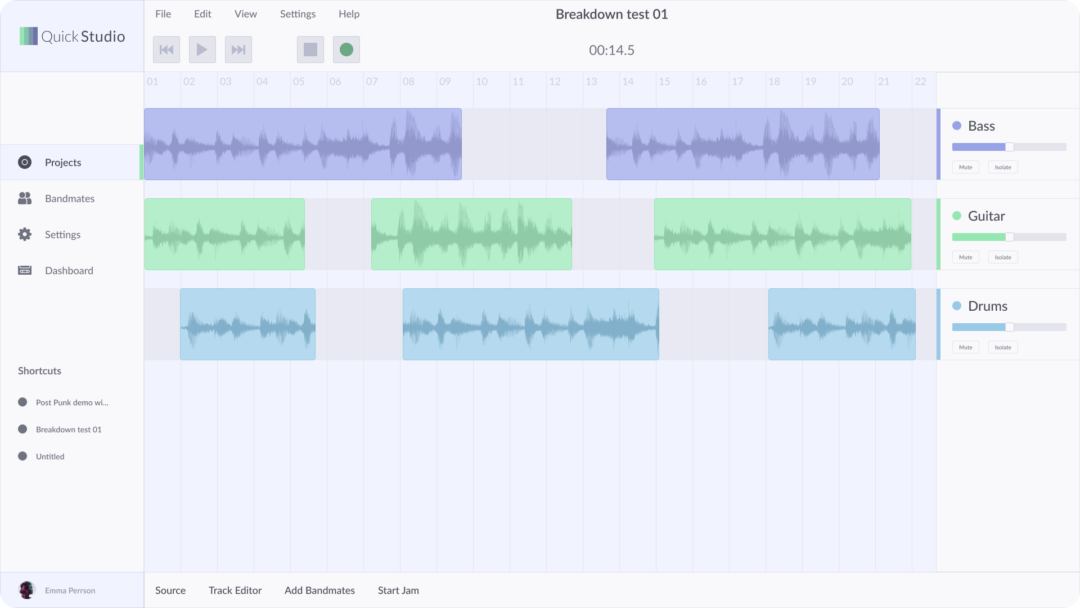This screenshot has height=608, width=1080.
Task: Start recording with the green record button
Action: pos(346,50)
